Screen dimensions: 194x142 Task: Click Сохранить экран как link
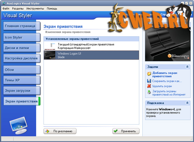coord(167,81)
